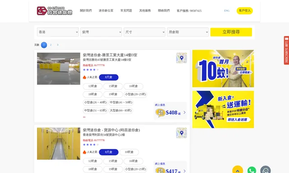Open photo thumbnail of 勝景工業大廈 storage
This screenshot has height=173, width=289.
pos(59,68)
